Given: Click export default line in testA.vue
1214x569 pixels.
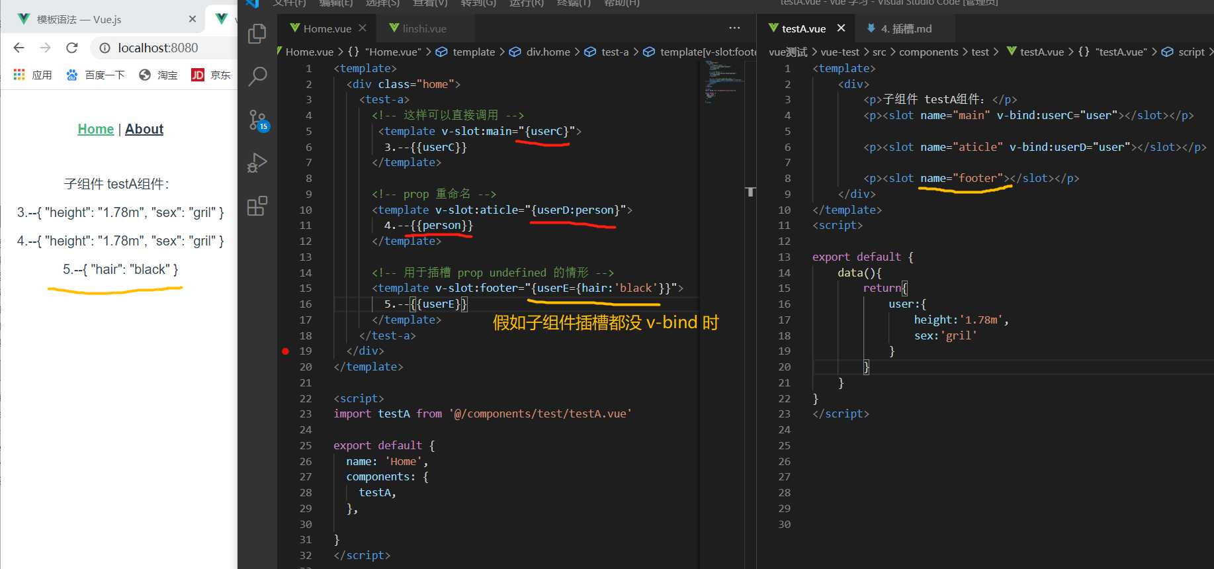Looking at the screenshot, I should point(863,257).
